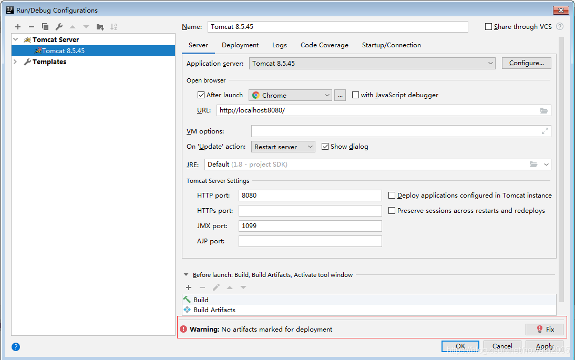Image resolution: width=575 pixels, height=360 pixels.
Task: Click the browser ellipsis button
Action: pyautogui.click(x=340, y=95)
